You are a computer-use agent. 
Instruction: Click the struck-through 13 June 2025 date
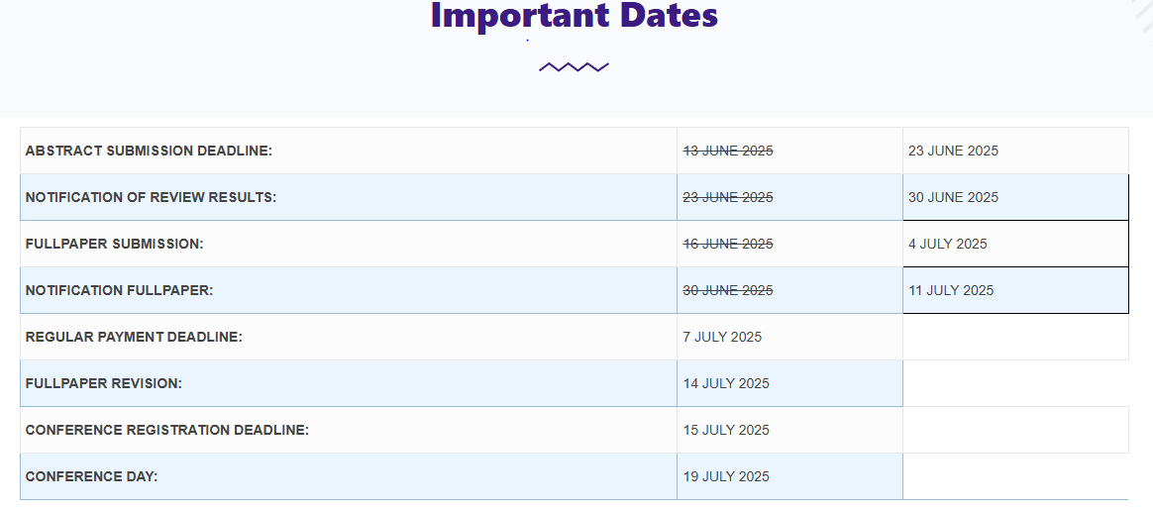click(728, 151)
